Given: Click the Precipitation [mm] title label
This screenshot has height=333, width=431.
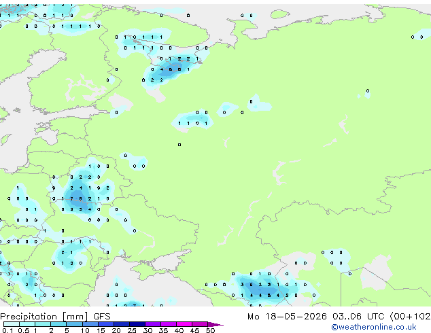Looking at the screenshot, I should pos(44,317).
